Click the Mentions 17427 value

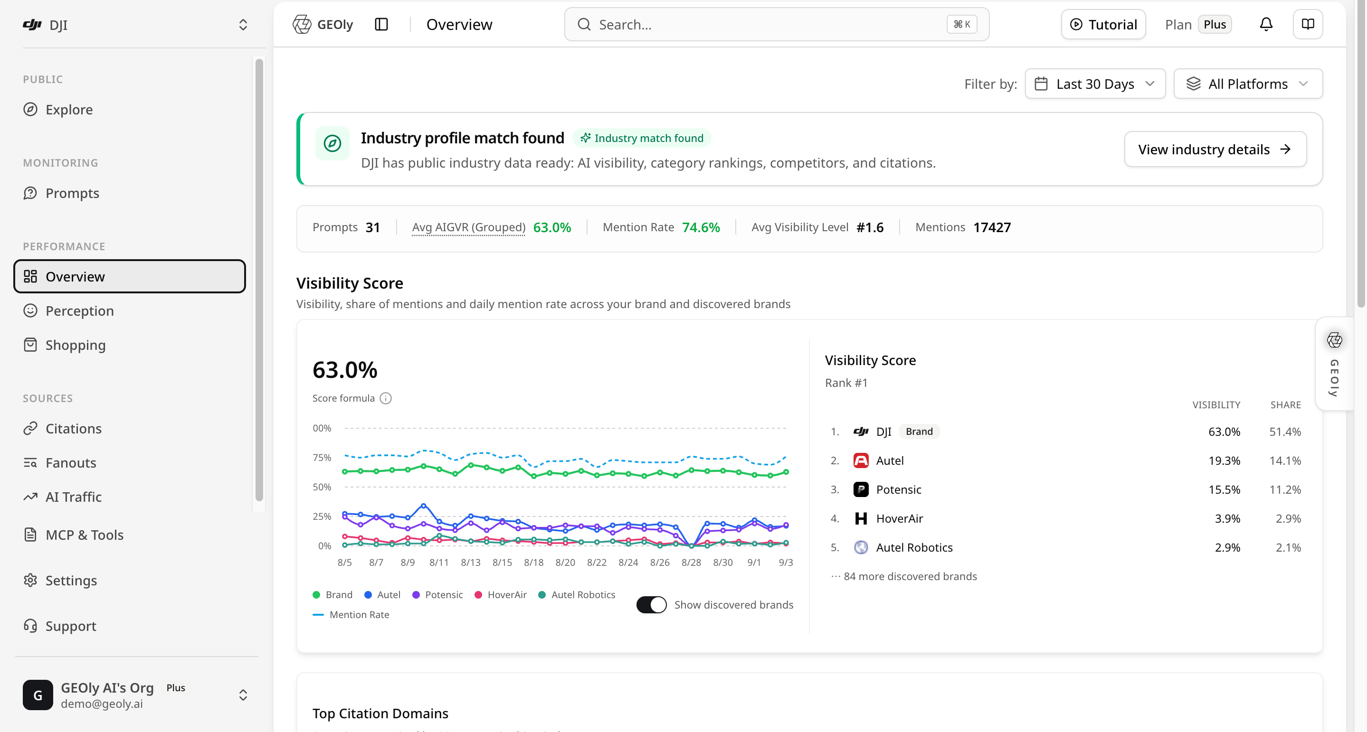tap(992, 227)
